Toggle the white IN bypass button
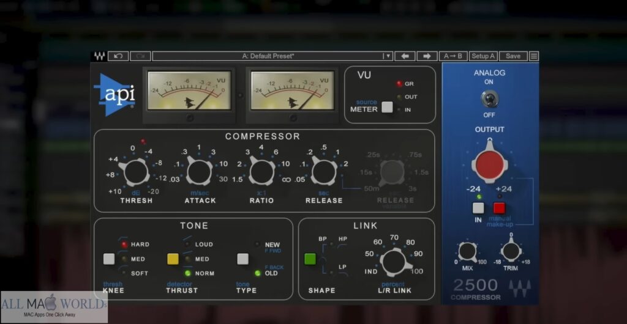This screenshot has width=627, height=324. (x=479, y=208)
